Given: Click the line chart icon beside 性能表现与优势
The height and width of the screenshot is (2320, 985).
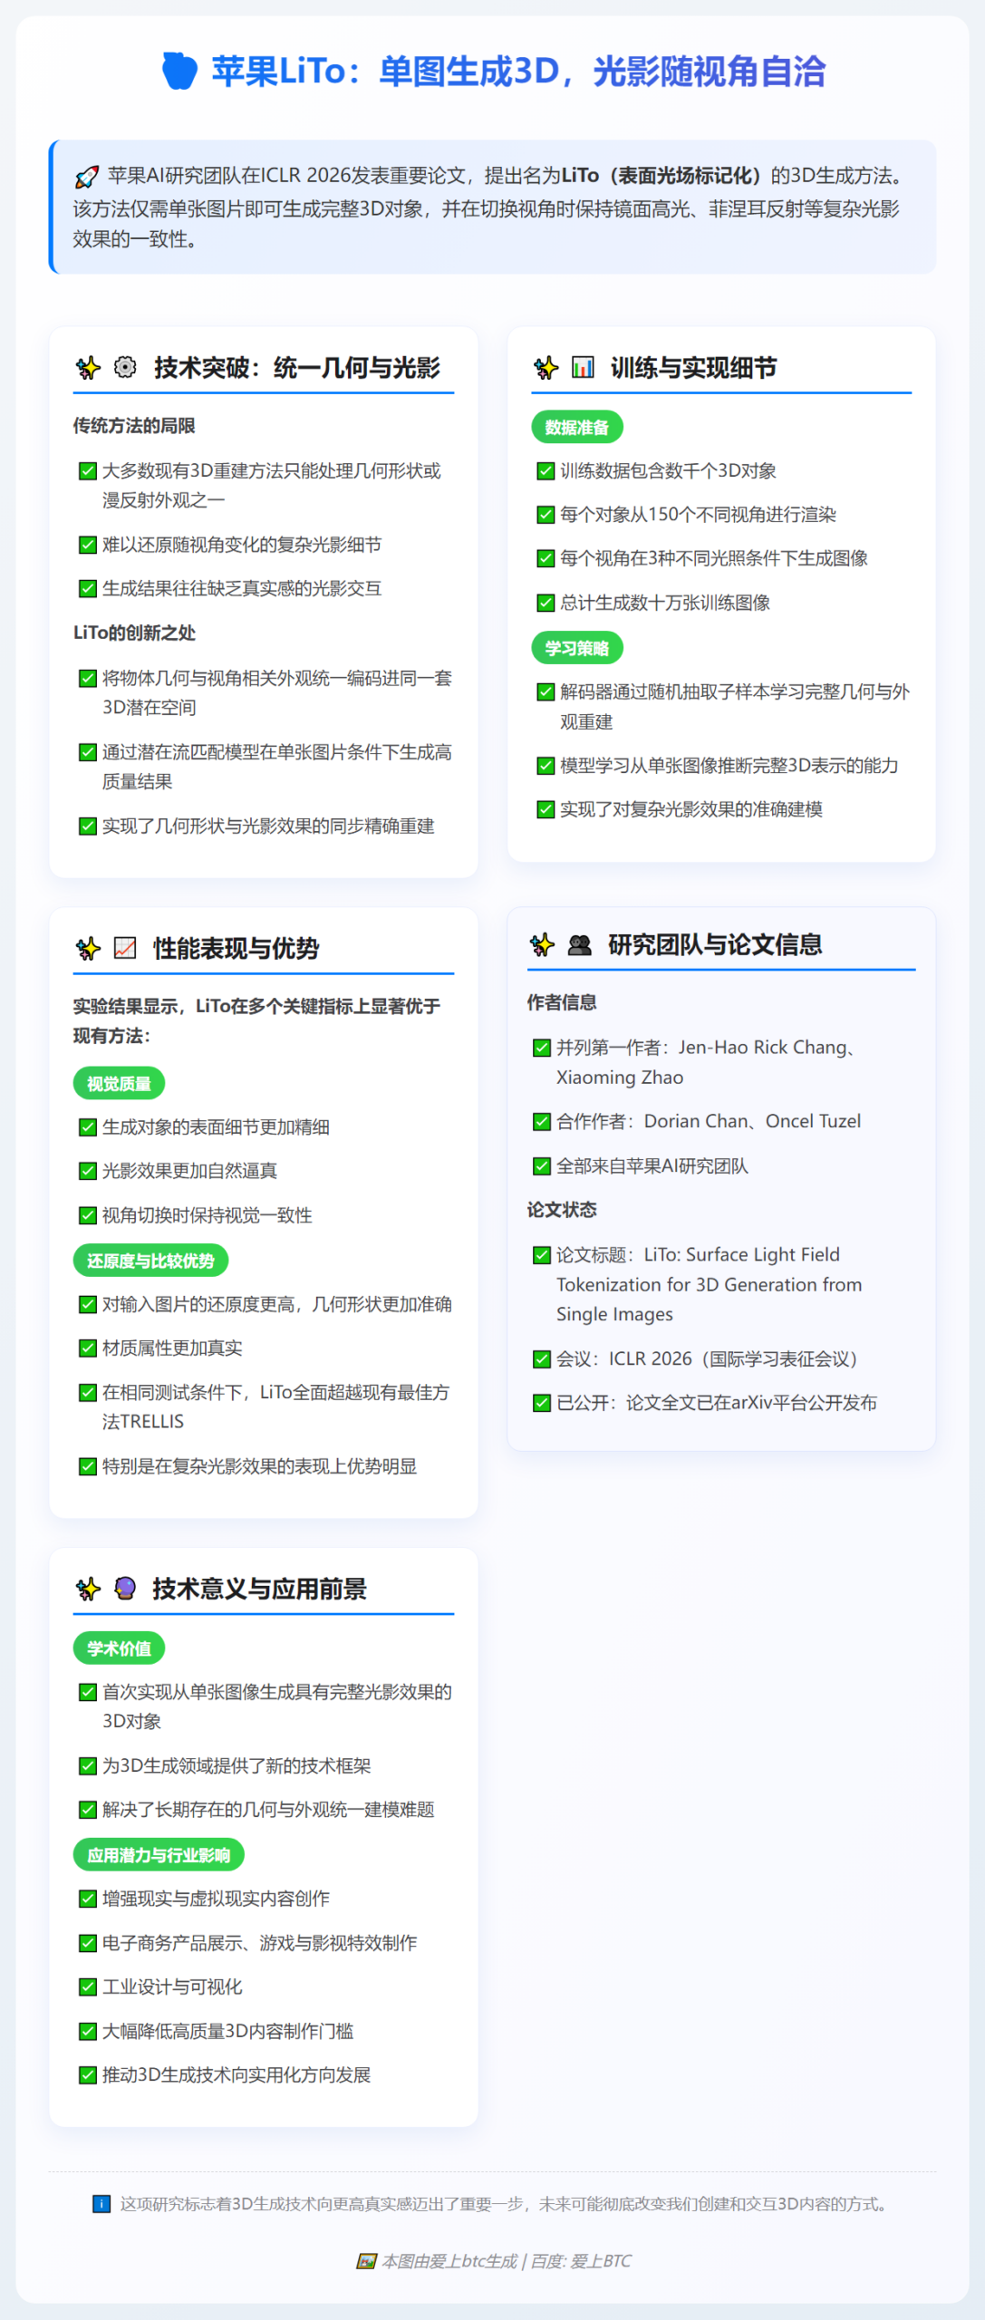Looking at the screenshot, I should click(125, 948).
